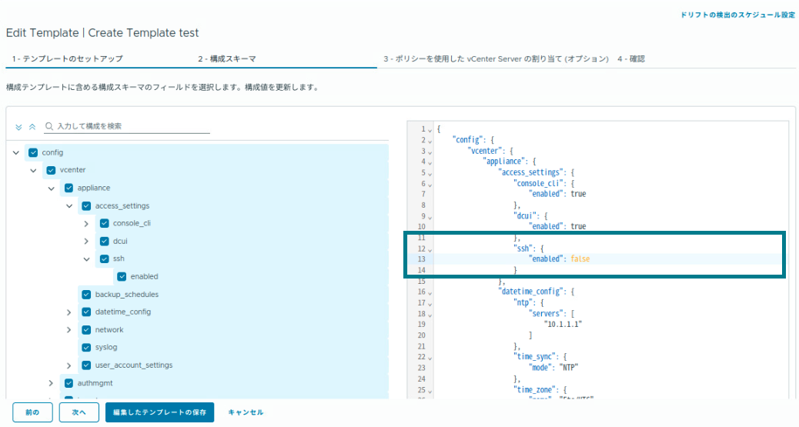The image size is (799, 427).
Task: Fold the time_sync block at line 22
Action: (430, 357)
